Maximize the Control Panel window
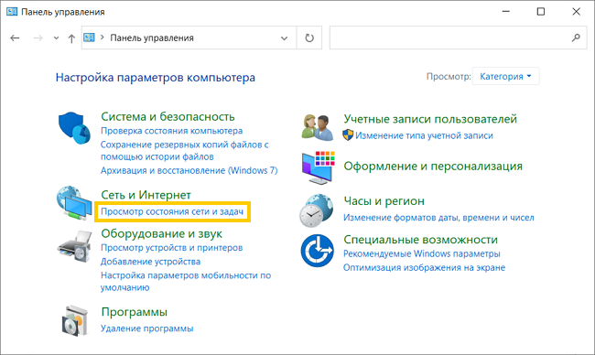Image resolution: width=595 pixels, height=355 pixels. pyautogui.click(x=541, y=12)
